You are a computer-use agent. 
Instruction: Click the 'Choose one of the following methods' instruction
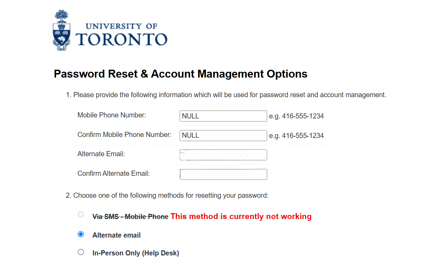click(x=167, y=196)
